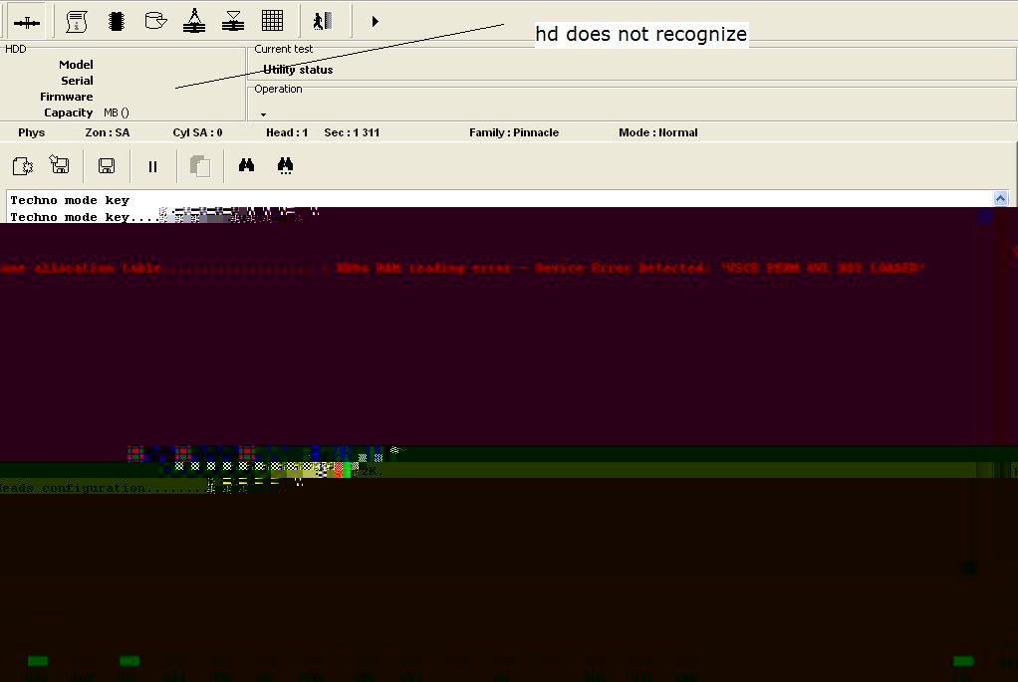1018x682 pixels.
Task: Click the HDD connection line icon
Action: click(x=27, y=22)
